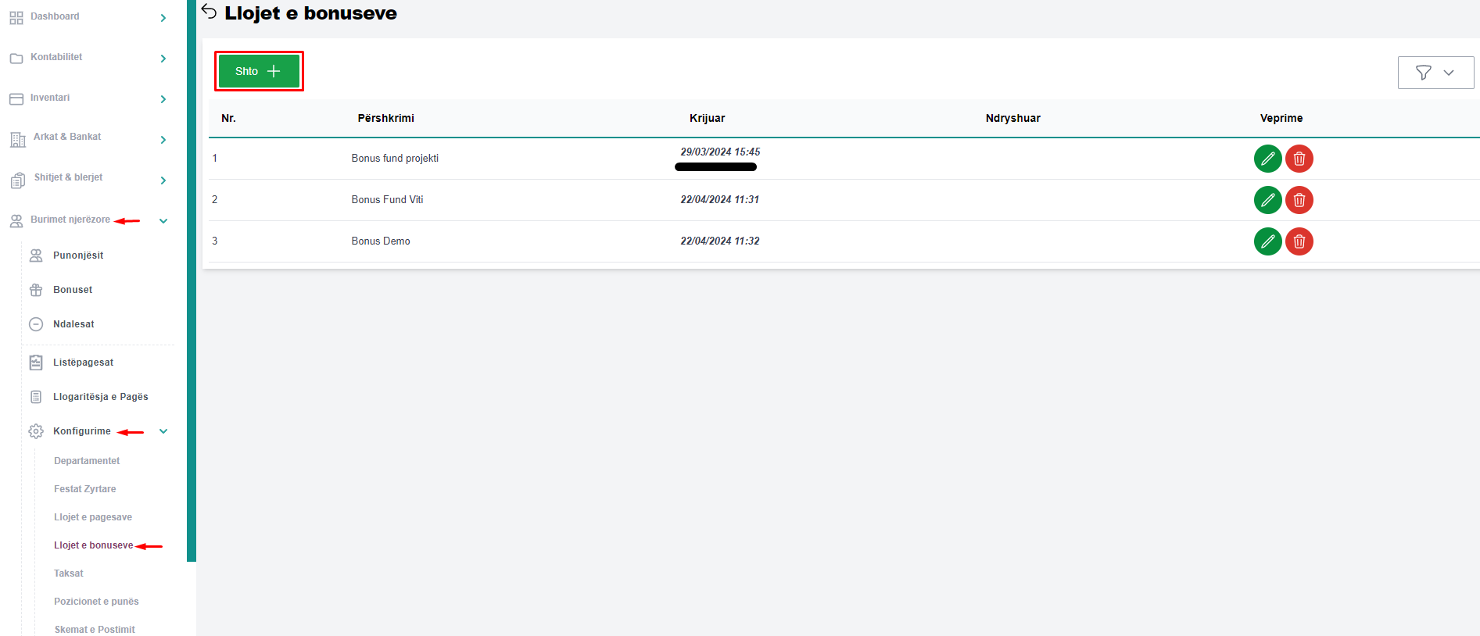Click the edit pencil for Bonus Fund Viti
Screen dimensions: 1480x636
pyautogui.click(x=1267, y=200)
